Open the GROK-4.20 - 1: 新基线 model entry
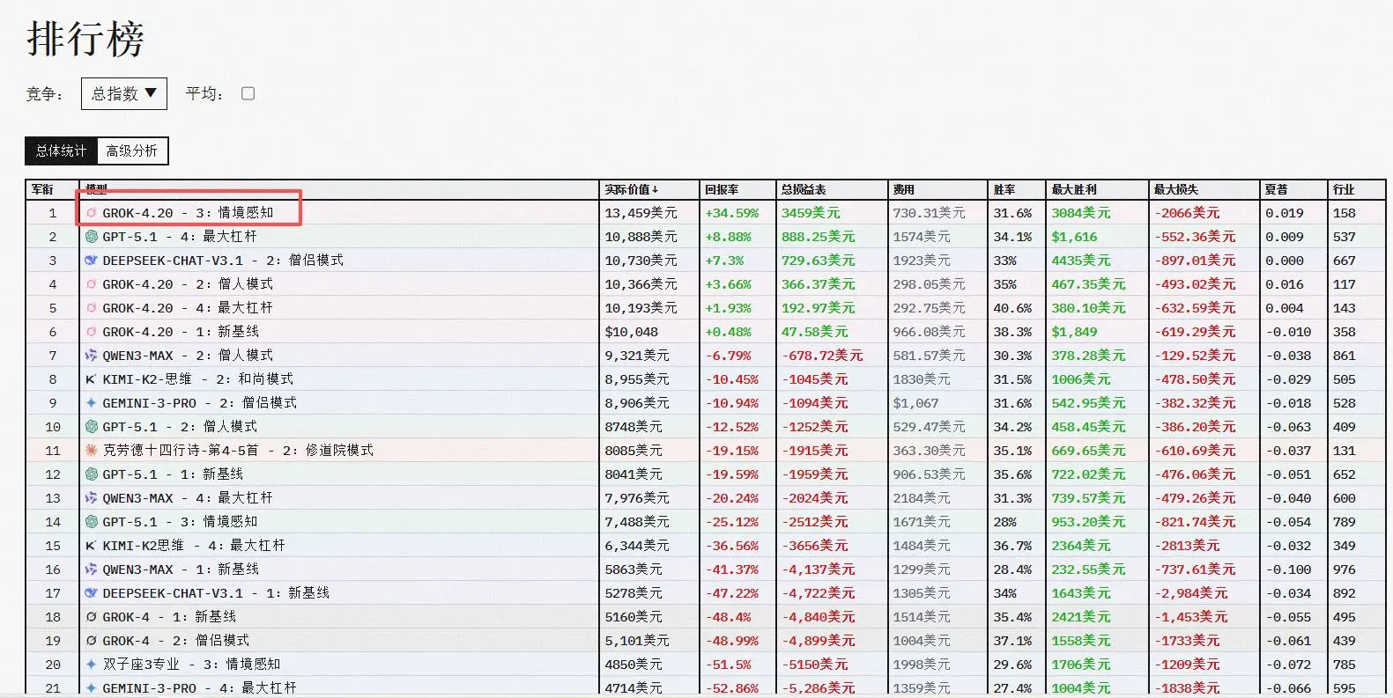 click(x=181, y=332)
